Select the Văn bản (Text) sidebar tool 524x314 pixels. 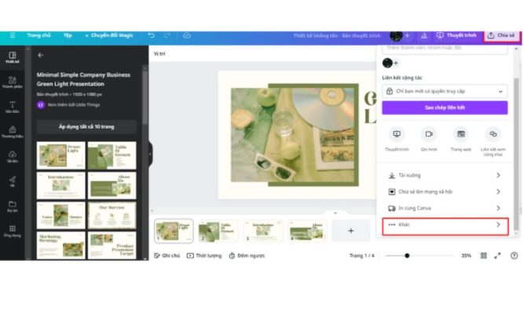(x=12, y=106)
